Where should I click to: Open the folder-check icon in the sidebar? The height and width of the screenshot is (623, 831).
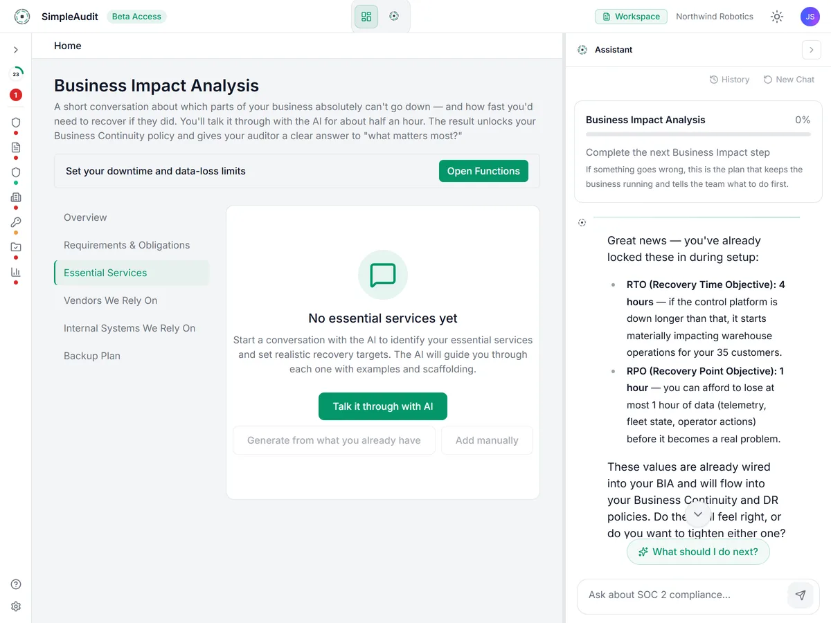(16, 247)
